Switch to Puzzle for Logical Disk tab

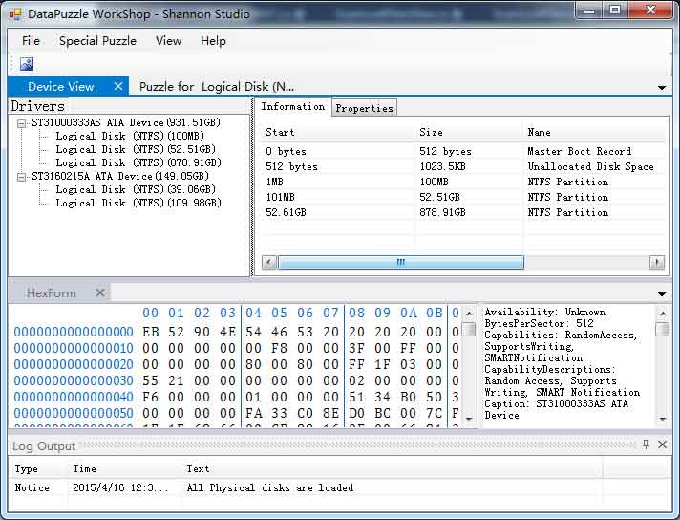[x=217, y=86]
